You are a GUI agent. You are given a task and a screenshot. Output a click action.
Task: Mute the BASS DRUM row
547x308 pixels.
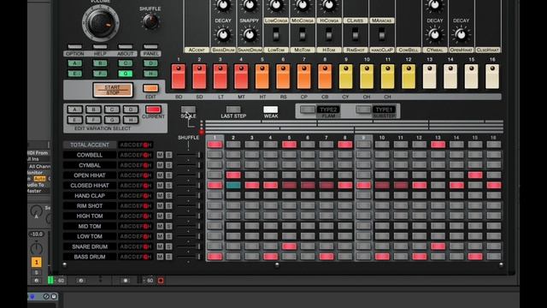tap(160, 257)
